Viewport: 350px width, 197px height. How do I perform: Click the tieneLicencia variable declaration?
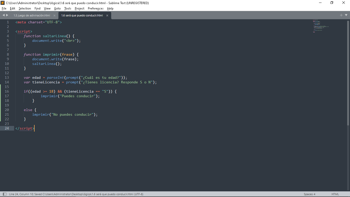(x=46, y=82)
